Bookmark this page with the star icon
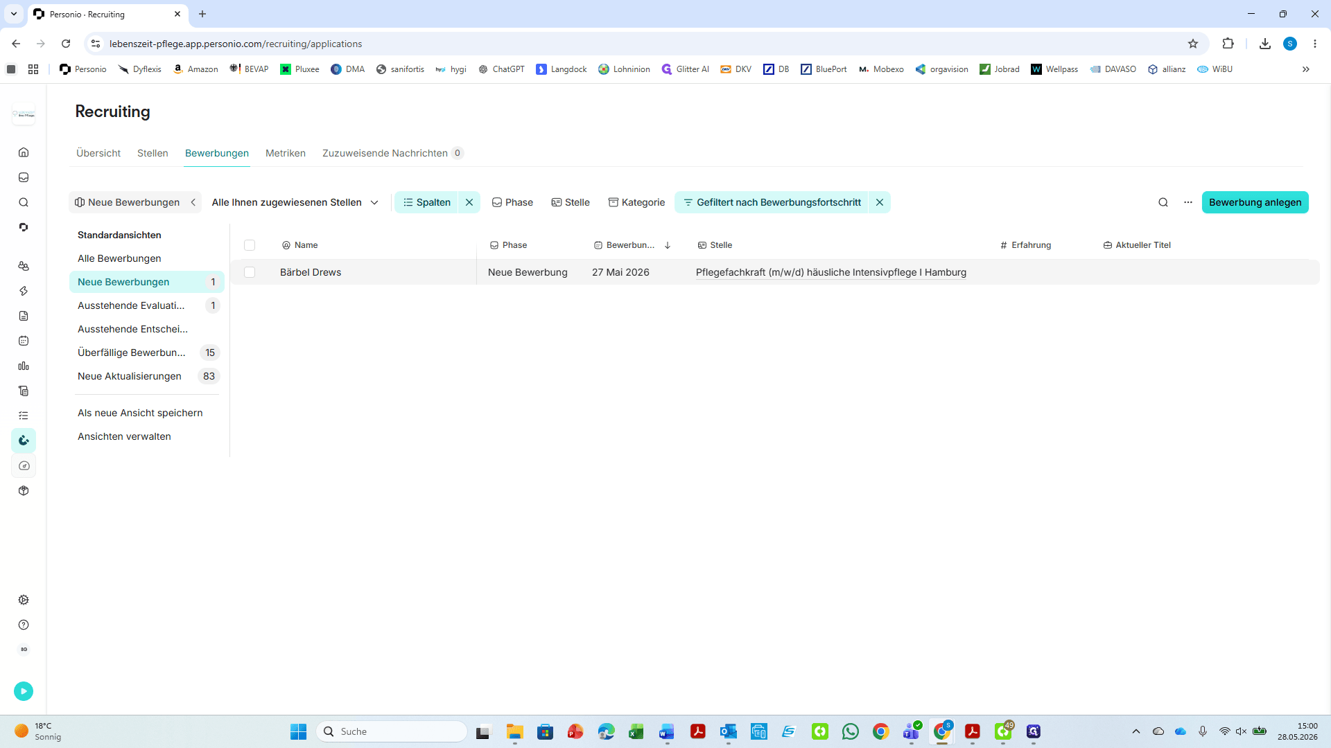 coord(1193,44)
